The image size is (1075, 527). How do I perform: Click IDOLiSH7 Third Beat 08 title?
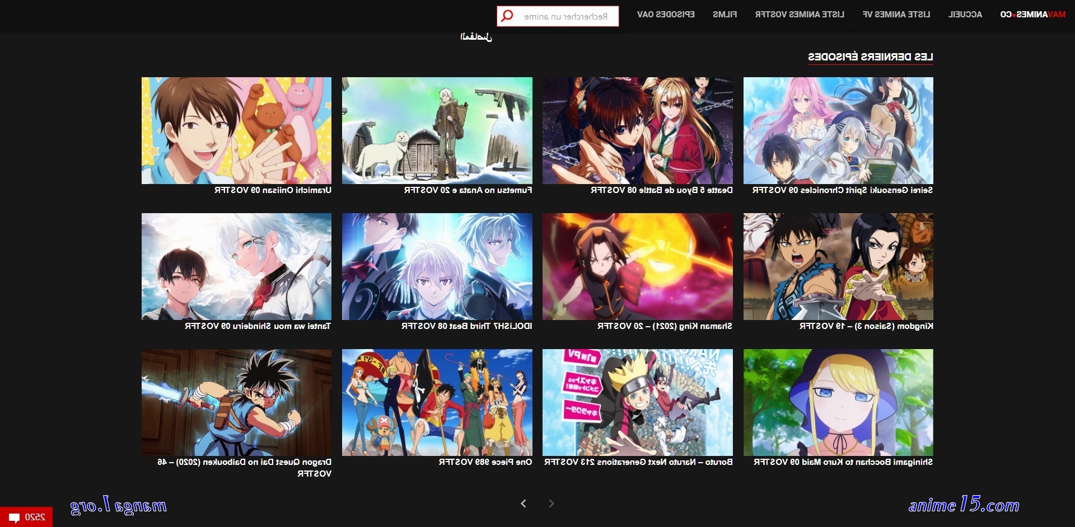pos(466,326)
